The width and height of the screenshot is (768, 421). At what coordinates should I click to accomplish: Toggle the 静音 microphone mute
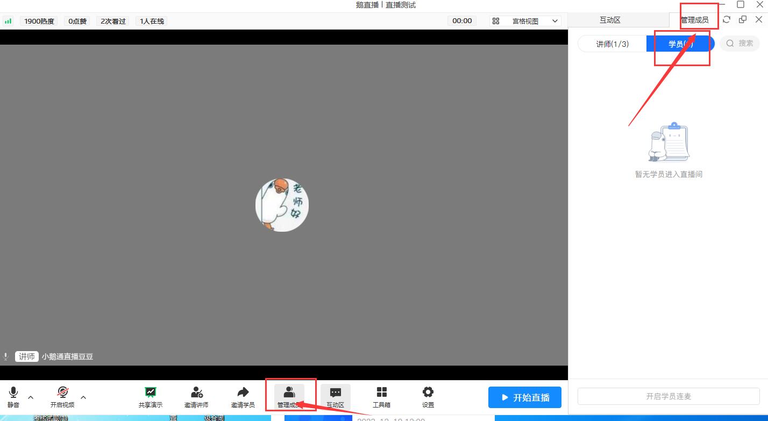pyautogui.click(x=13, y=397)
